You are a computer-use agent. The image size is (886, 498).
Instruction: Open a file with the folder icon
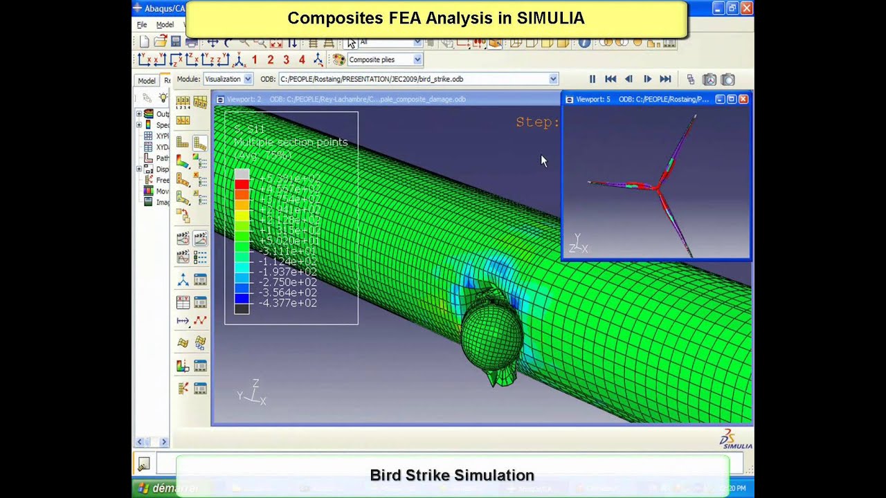point(160,42)
